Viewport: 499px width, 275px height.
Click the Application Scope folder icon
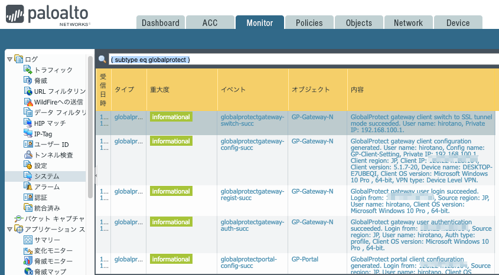point(19,229)
